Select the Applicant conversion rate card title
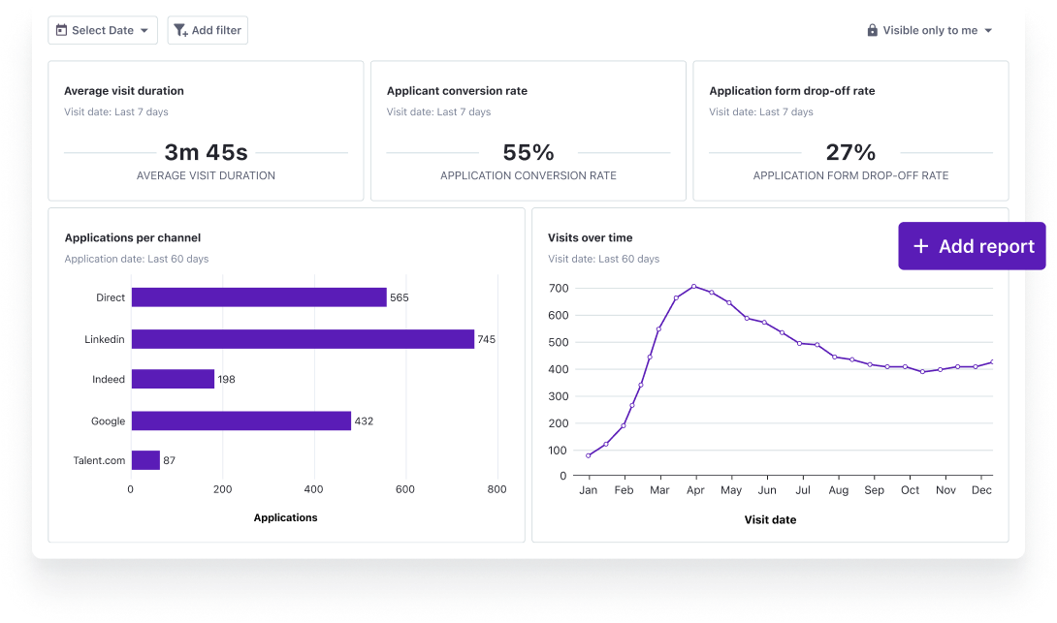This screenshot has height=623, width=1057. point(457,91)
